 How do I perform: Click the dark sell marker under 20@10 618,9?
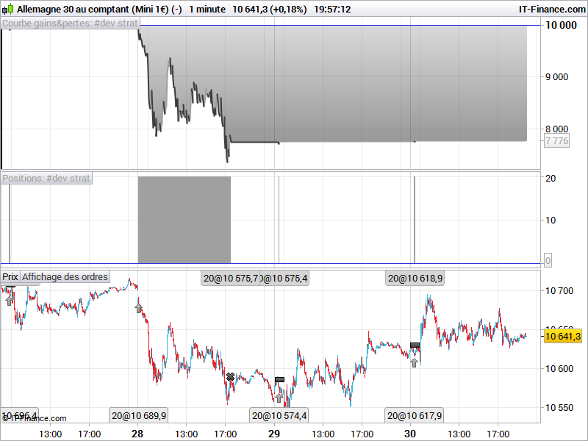415,345
